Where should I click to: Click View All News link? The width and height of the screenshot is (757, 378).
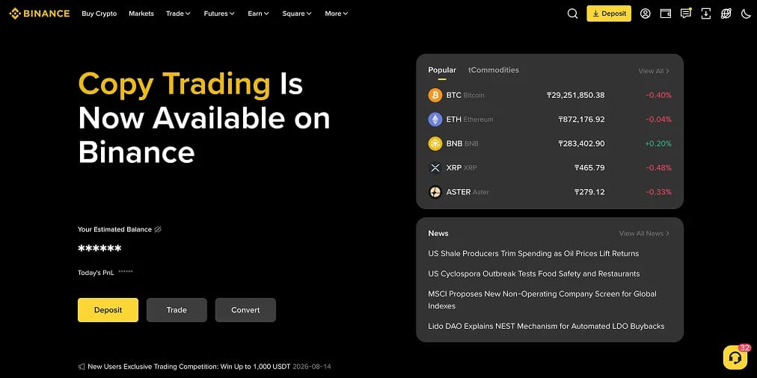click(x=645, y=233)
